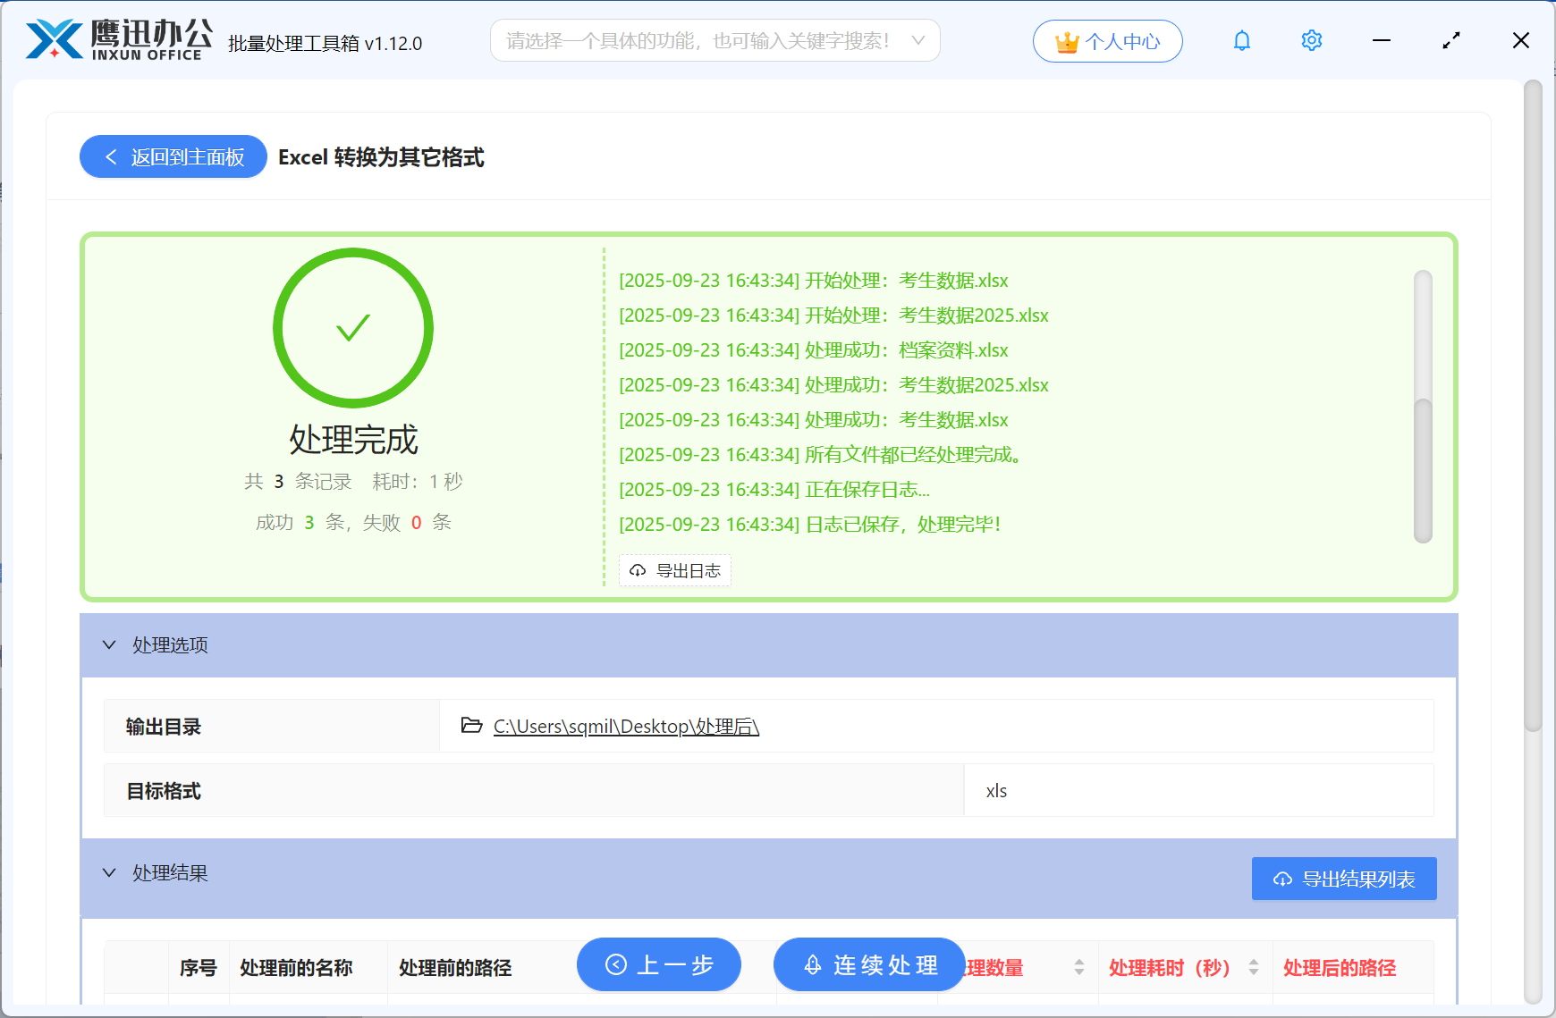This screenshot has width=1556, height=1018.
Task: Click the back arrow in 返回到主面板
Action: point(111,156)
